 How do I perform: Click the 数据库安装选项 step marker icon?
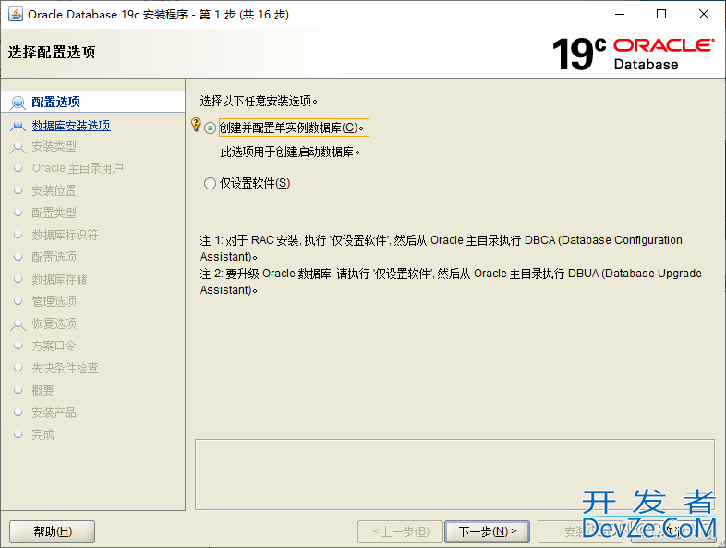pos(18,126)
